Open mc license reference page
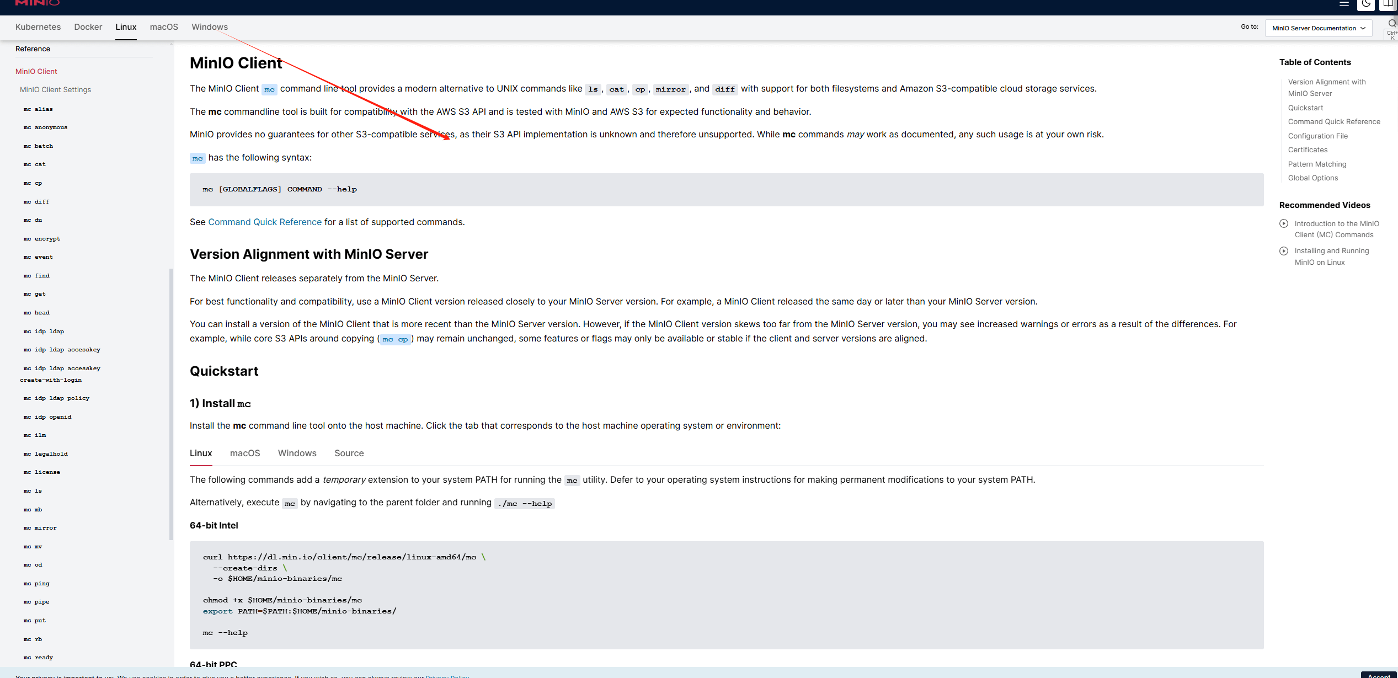Image resolution: width=1398 pixels, height=678 pixels. (x=42, y=472)
